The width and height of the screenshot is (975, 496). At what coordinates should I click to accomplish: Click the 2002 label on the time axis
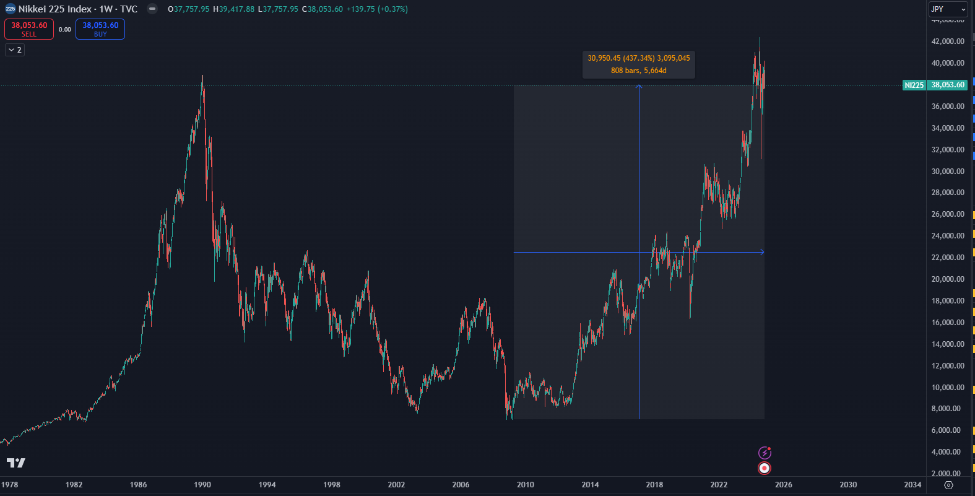pos(396,485)
